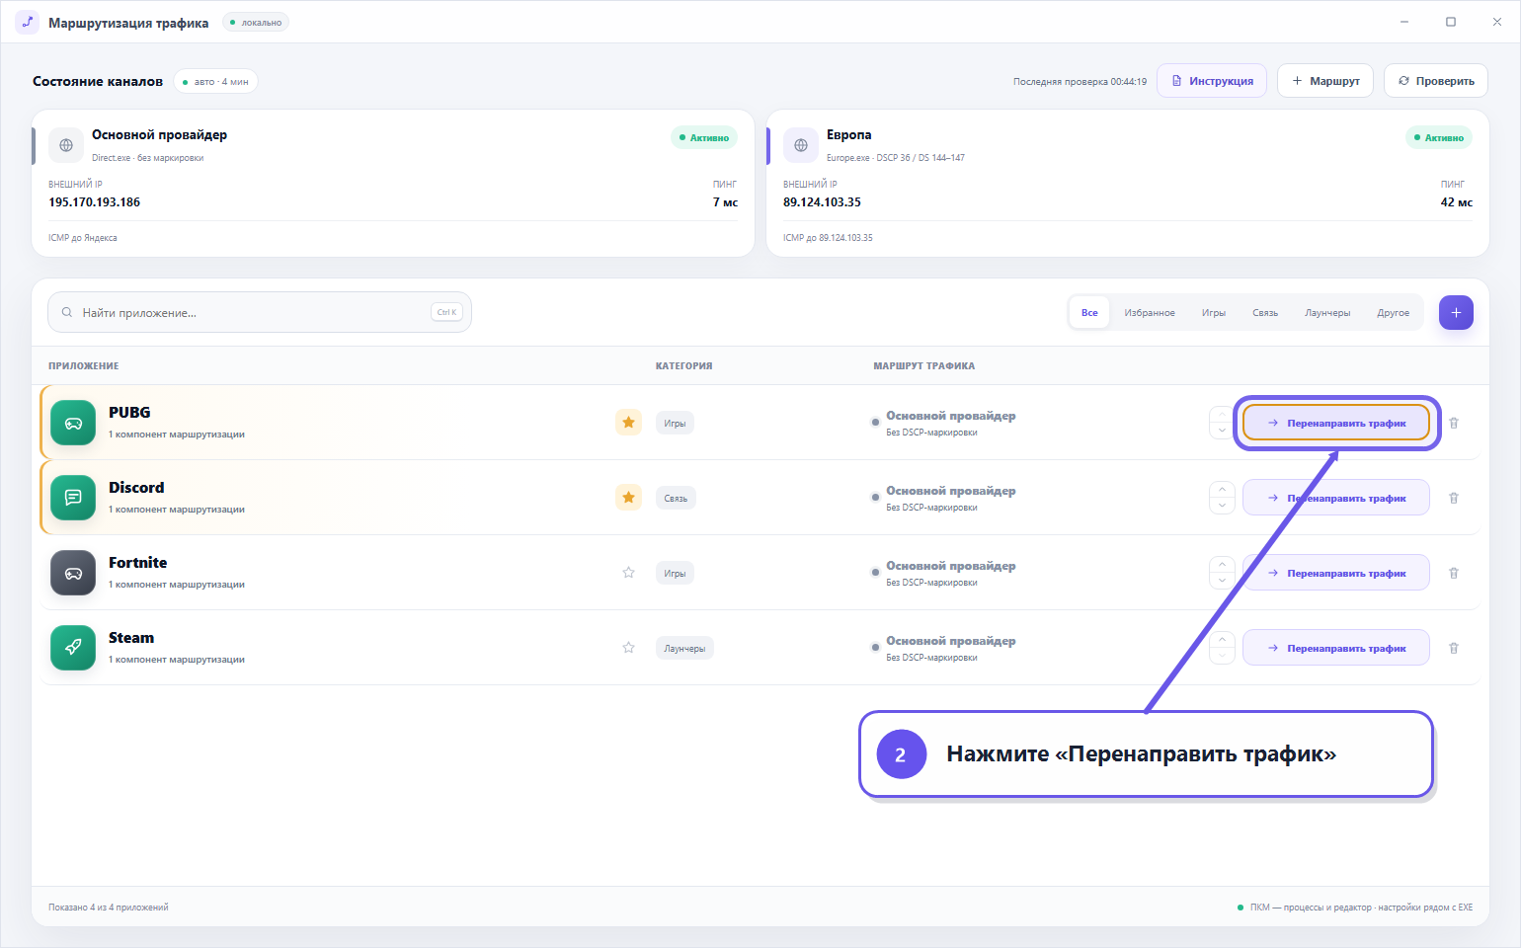
Task: Select the Все filter tab
Action: [x=1089, y=312]
